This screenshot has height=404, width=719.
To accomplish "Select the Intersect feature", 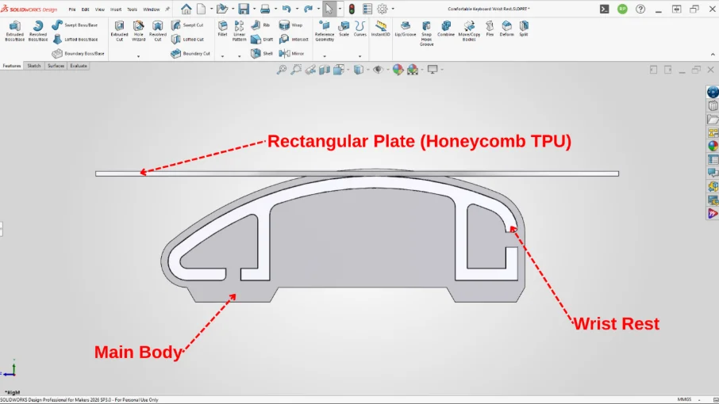I will click(294, 40).
